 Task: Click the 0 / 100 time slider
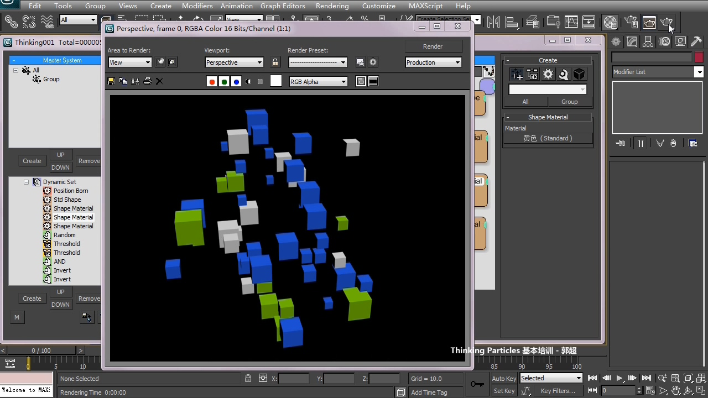pos(41,350)
